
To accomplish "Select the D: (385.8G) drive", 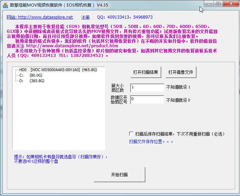I will coord(31,81).
